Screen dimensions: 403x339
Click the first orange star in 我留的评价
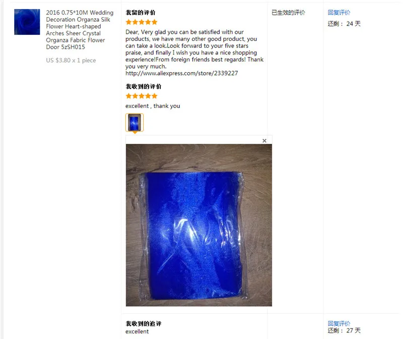coord(129,22)
